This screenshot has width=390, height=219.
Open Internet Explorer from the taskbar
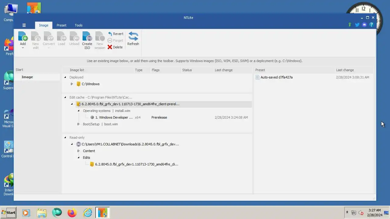point(88,213)
